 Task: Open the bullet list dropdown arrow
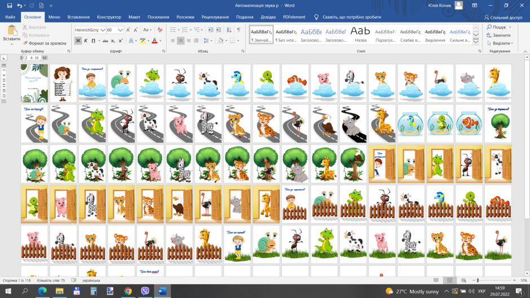(179, 30)
